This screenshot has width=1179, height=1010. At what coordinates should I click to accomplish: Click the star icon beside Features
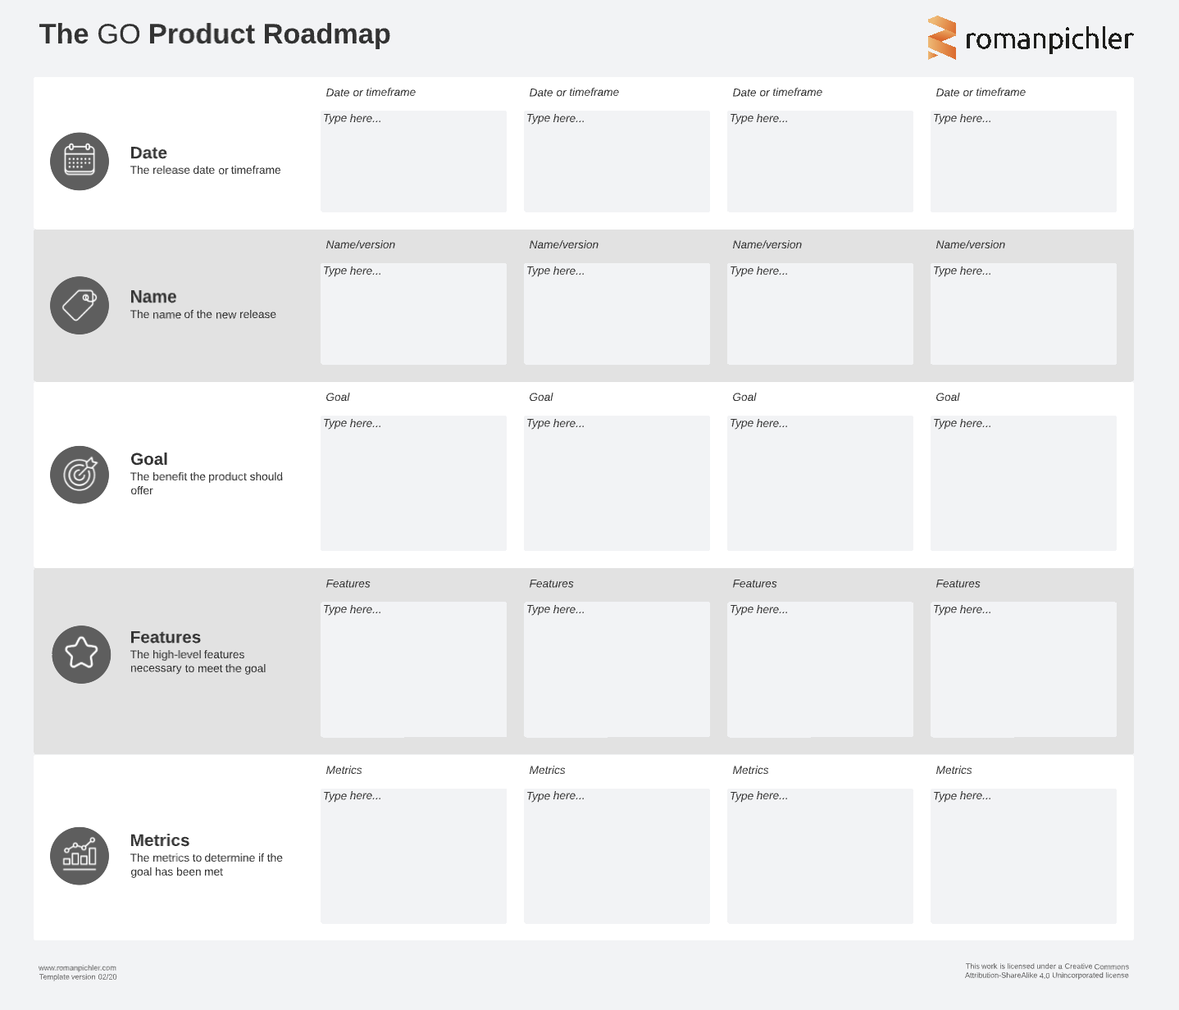[x=81, y=653]
